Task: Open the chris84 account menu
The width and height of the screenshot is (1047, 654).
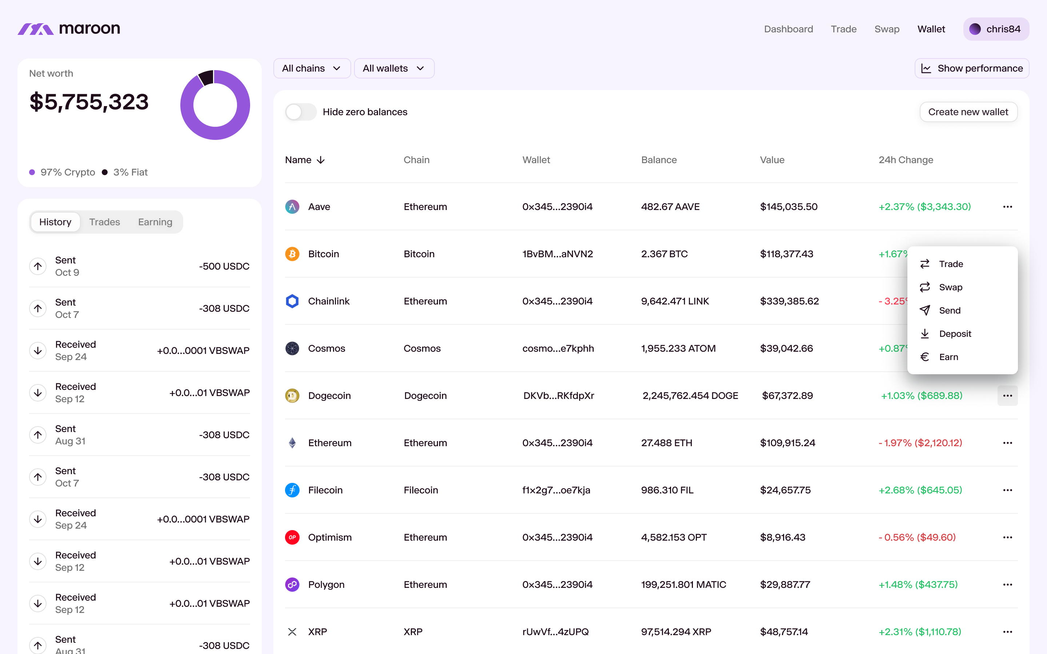Action: 995,29
